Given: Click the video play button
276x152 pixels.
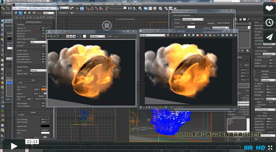Looking at the screenshot, I should coord(14,146).
